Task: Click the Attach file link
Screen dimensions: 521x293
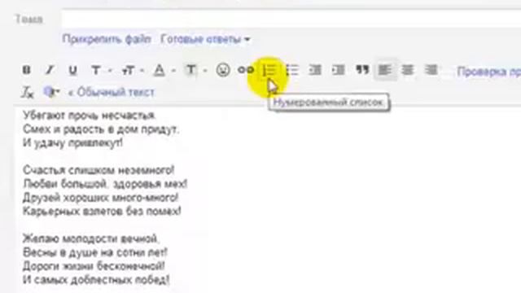Action: [x=107, y=39]
